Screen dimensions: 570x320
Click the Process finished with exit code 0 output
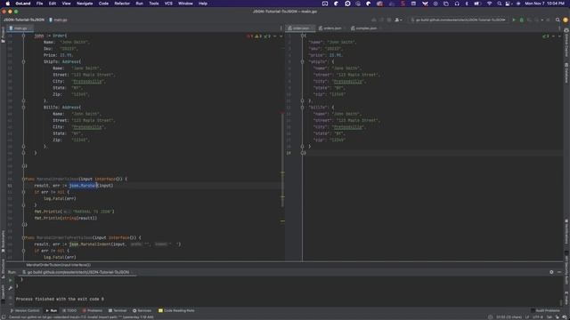[60, 299]
